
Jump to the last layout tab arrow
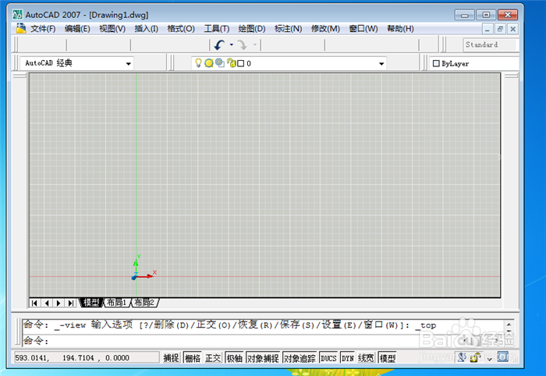click(71, 303)
